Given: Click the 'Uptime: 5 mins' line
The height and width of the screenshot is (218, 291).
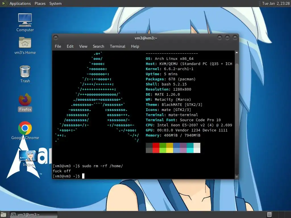Looking at the screenshot, I should coord(161,74).
